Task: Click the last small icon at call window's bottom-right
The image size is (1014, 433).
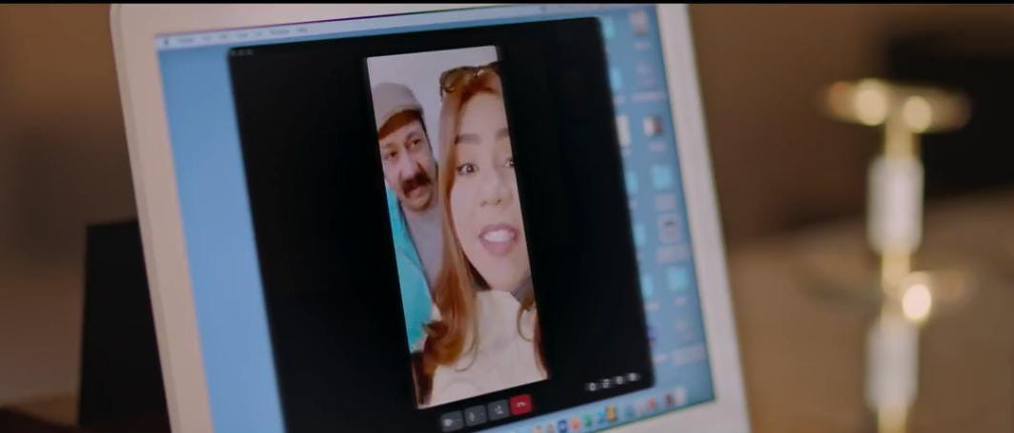Action: (631, 378)
